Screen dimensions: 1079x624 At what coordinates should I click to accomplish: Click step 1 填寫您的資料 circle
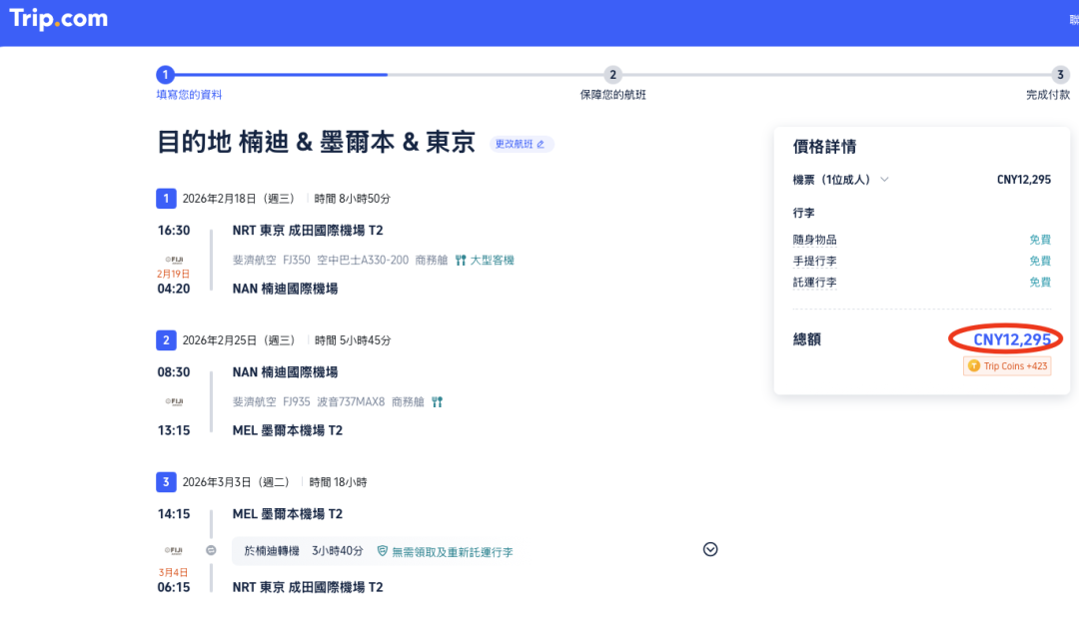point(165,74)
